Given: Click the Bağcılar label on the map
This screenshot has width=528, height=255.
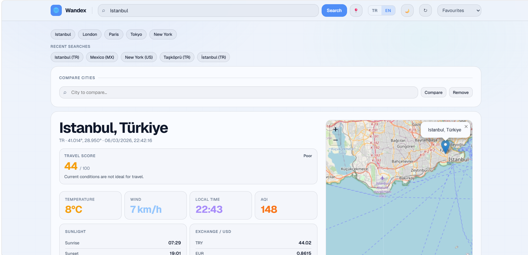Looking at the screenshot, I should (398, 141).
